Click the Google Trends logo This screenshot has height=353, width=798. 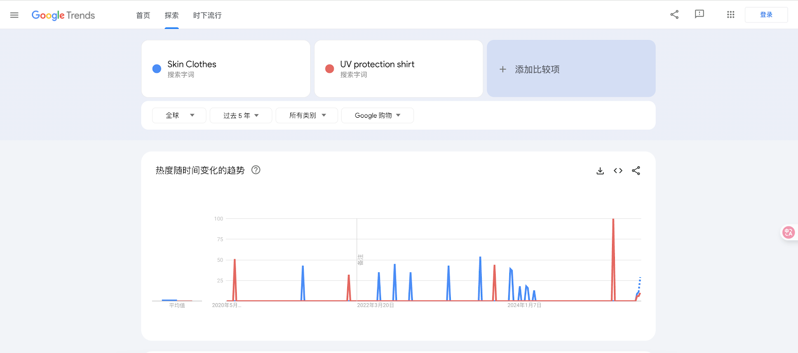pos(63,15)
